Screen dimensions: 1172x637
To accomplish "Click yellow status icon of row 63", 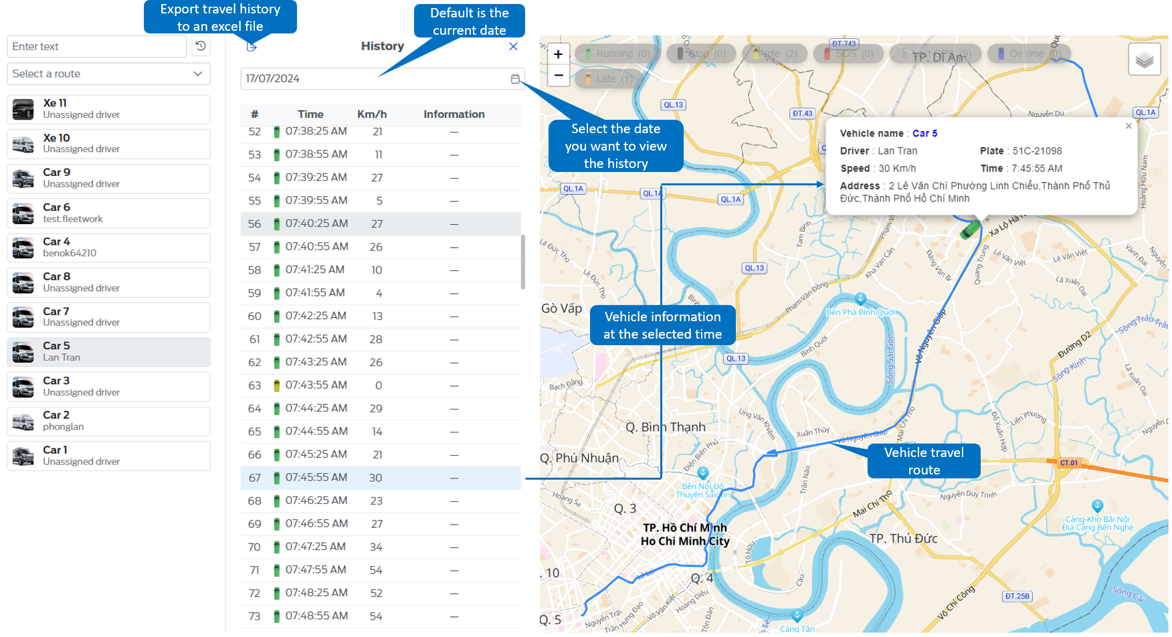I will point(276,385).
